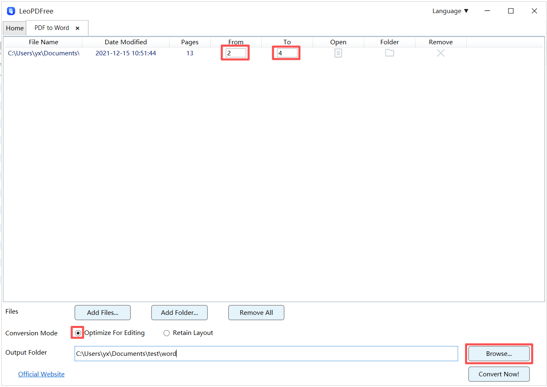Click the Add Folder... button
Image resolution: width=547 pixels, height=387 pixels.
179,312
